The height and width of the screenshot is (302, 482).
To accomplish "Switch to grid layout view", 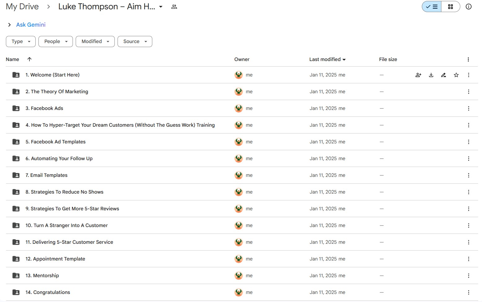I will pos(450,7).
